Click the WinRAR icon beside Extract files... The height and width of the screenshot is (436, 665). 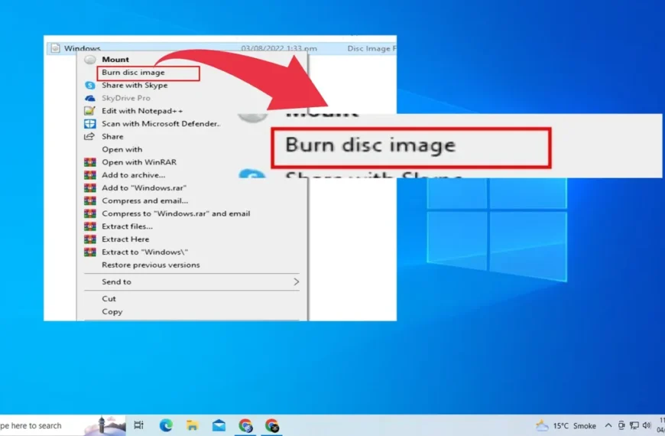coord(90,226)
